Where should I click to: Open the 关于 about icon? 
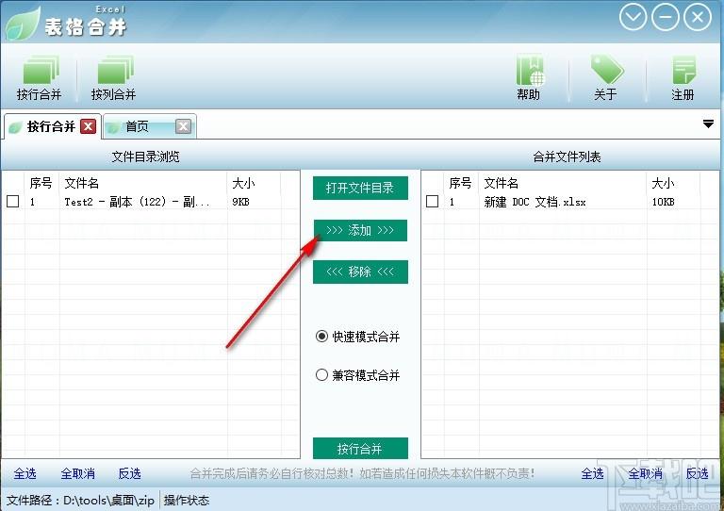point(606,77)
